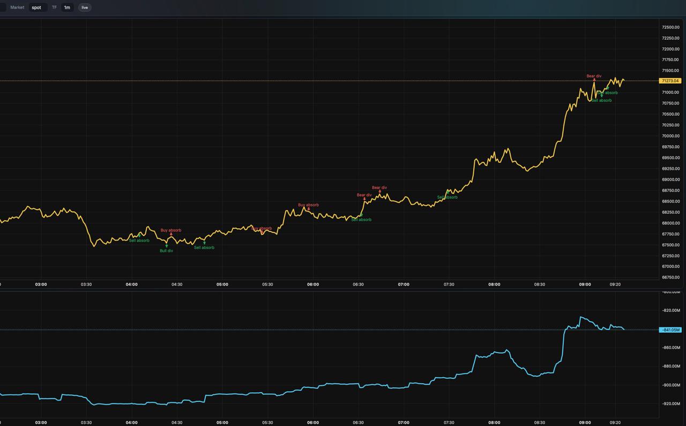686x426 pixels.
Task: Click the topmost Bear div arrow near 09:00
Action: tap(594, 80)
